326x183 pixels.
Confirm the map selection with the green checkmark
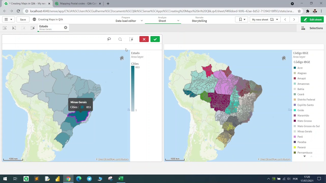click(155, 39)
